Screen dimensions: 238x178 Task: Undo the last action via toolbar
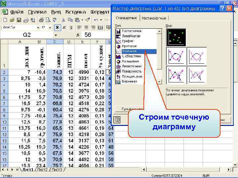tap(96, 20)
